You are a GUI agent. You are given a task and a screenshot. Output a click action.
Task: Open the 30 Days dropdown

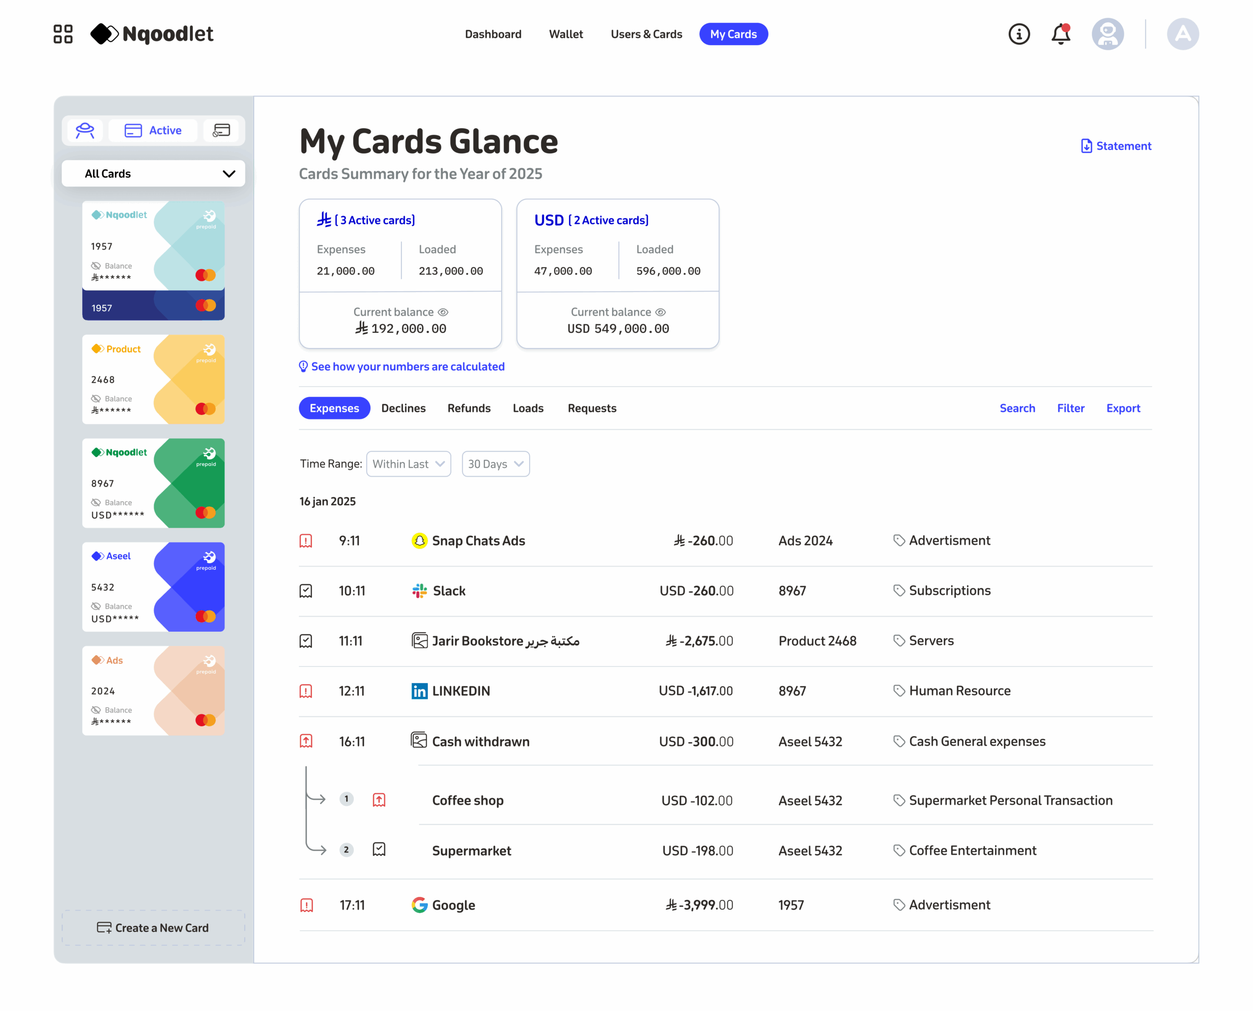coord(495,463)
